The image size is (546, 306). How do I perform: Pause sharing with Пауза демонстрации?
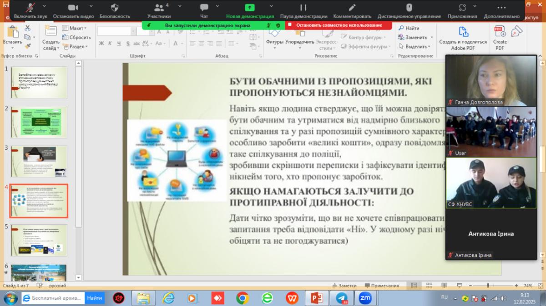pyautogui.click(x=303, y=8)
